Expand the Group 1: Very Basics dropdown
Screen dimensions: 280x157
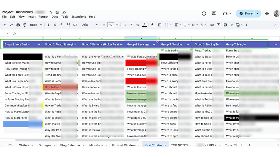click(39, 44)
